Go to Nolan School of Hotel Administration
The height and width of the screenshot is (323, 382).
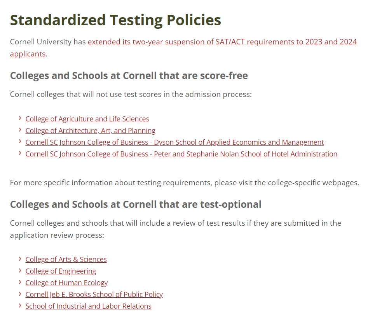pyautogui.click(x=181, y=154)
